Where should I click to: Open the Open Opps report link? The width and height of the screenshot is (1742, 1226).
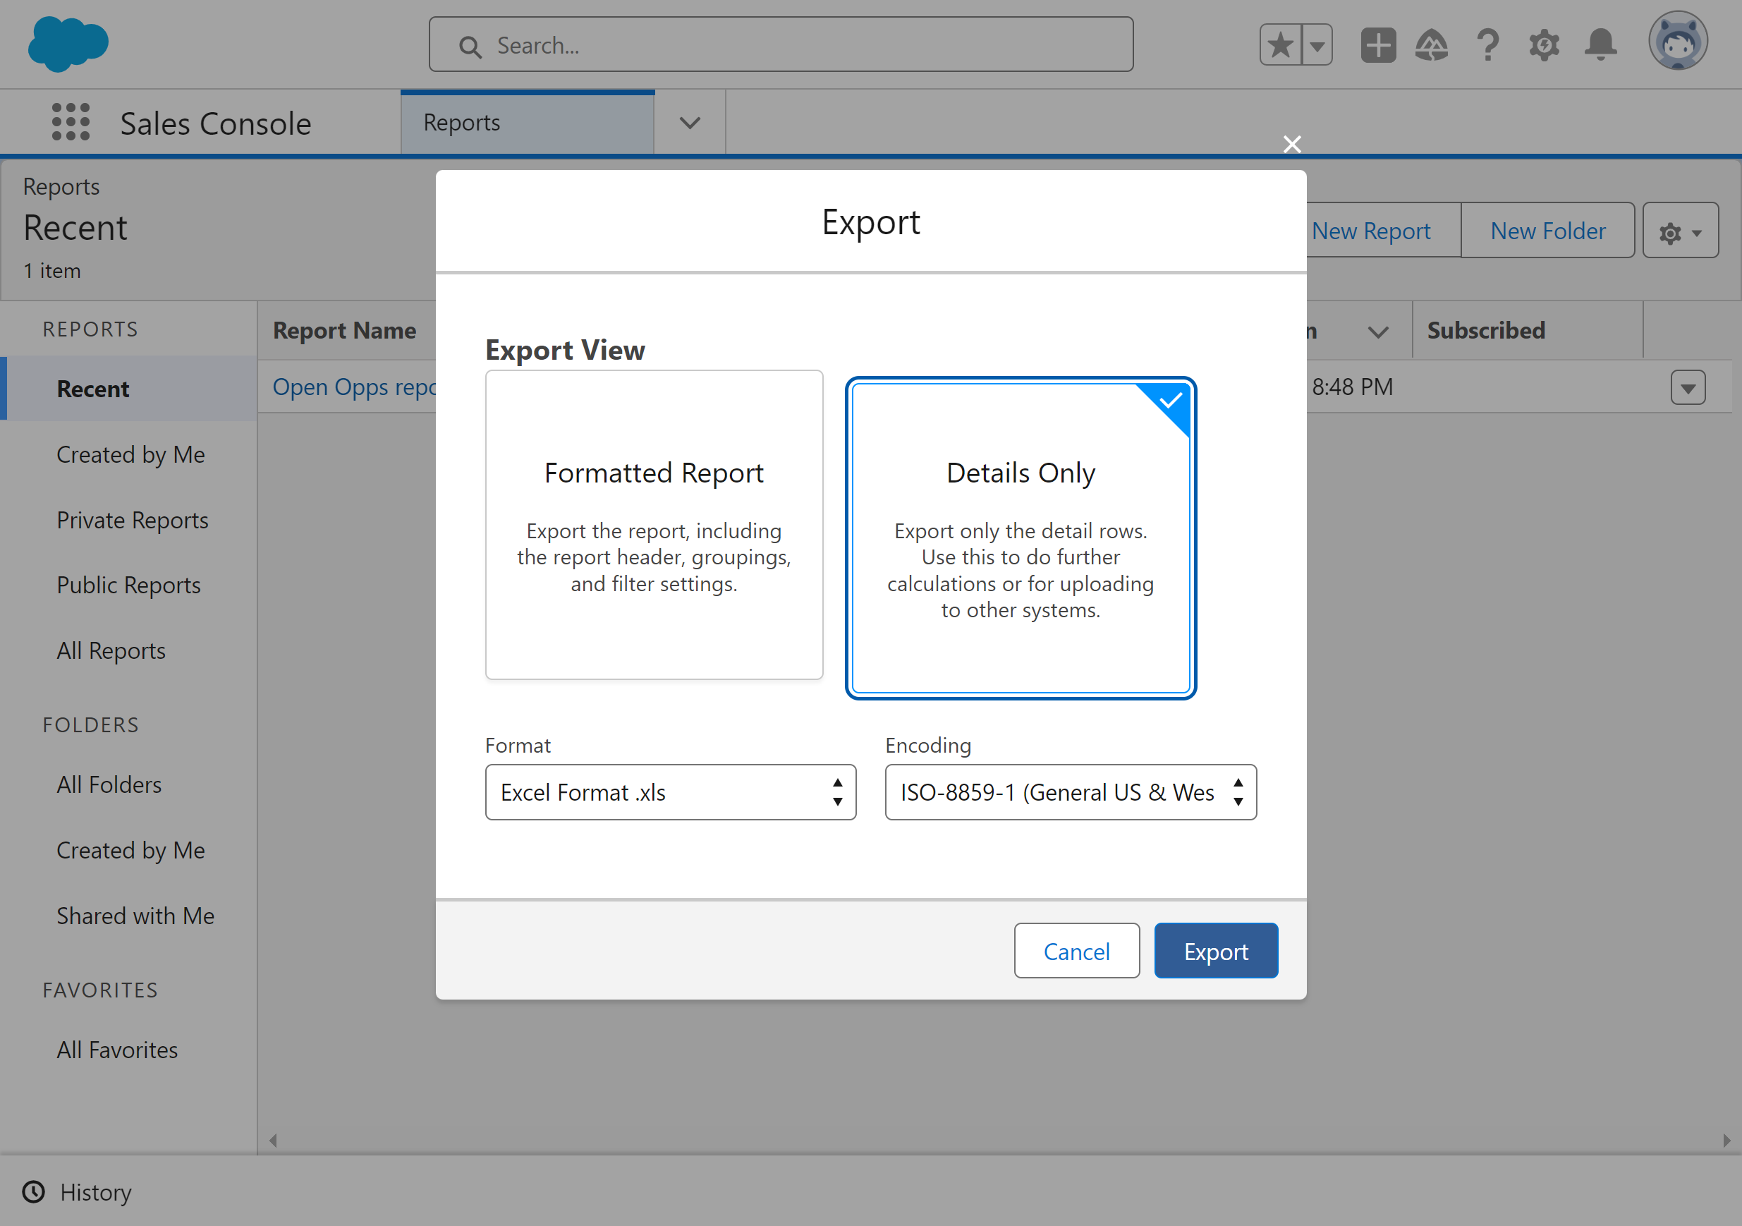pyautogui.click(x=354, y=388)
